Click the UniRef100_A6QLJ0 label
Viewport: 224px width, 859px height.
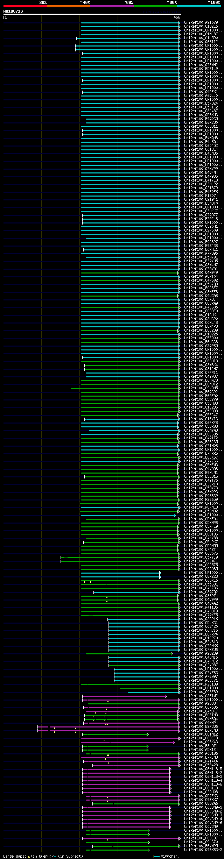pos(201,95)
